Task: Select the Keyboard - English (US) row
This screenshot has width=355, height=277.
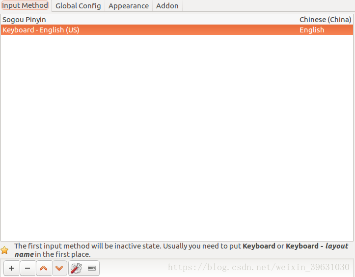Action: [x=177, y=30]
